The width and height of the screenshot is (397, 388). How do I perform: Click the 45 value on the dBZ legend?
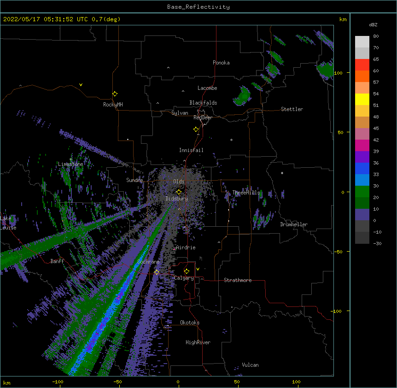[376, 129]
